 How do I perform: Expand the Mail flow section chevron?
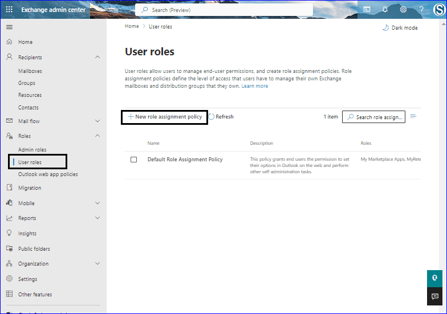pyautogui.click(x=97, y=121)
